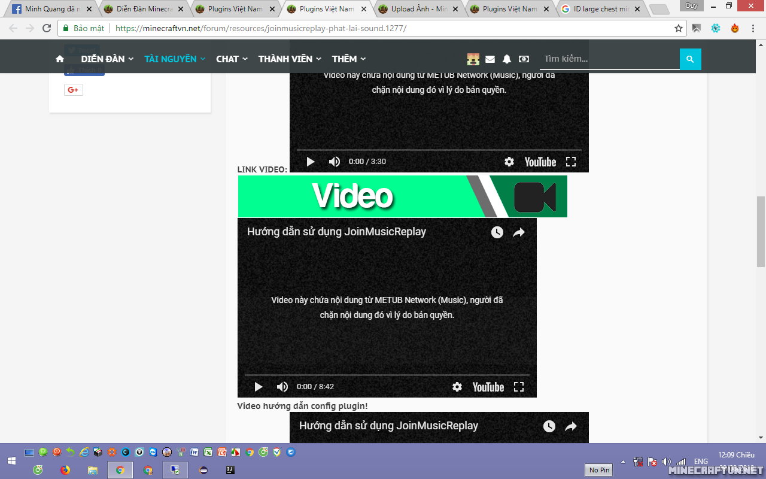Image resolution: width=766 pixels, height=479 pixels.
Task: Open the money icon in the navbar
Action: point(524,59)
